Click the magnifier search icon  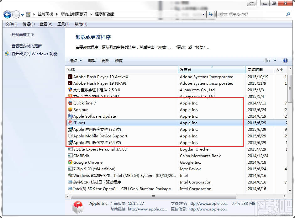tap(288, 14)
